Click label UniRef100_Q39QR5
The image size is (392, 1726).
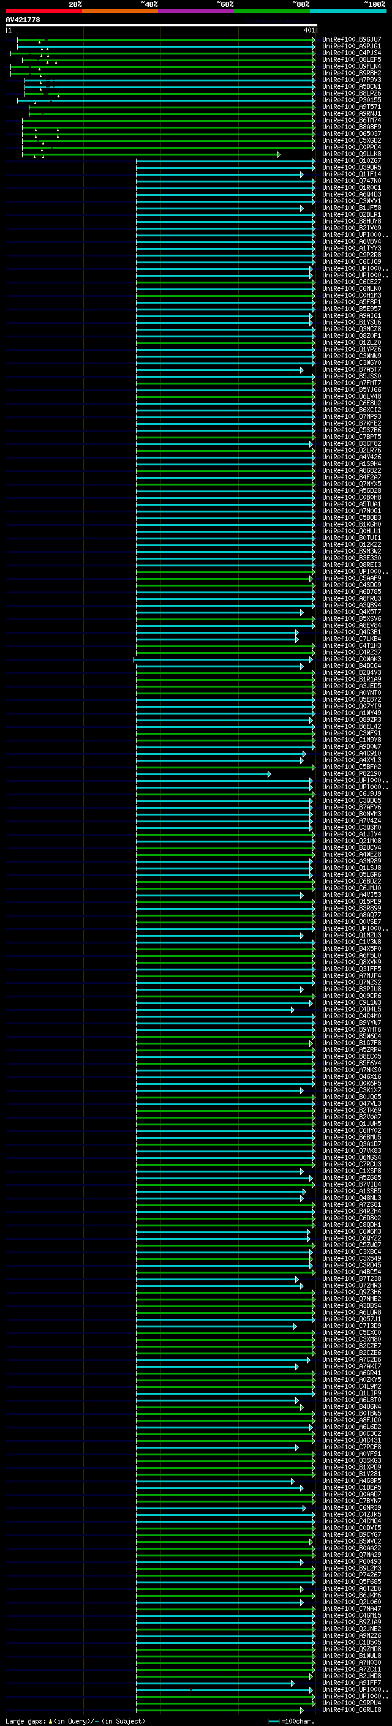point(352,168)
